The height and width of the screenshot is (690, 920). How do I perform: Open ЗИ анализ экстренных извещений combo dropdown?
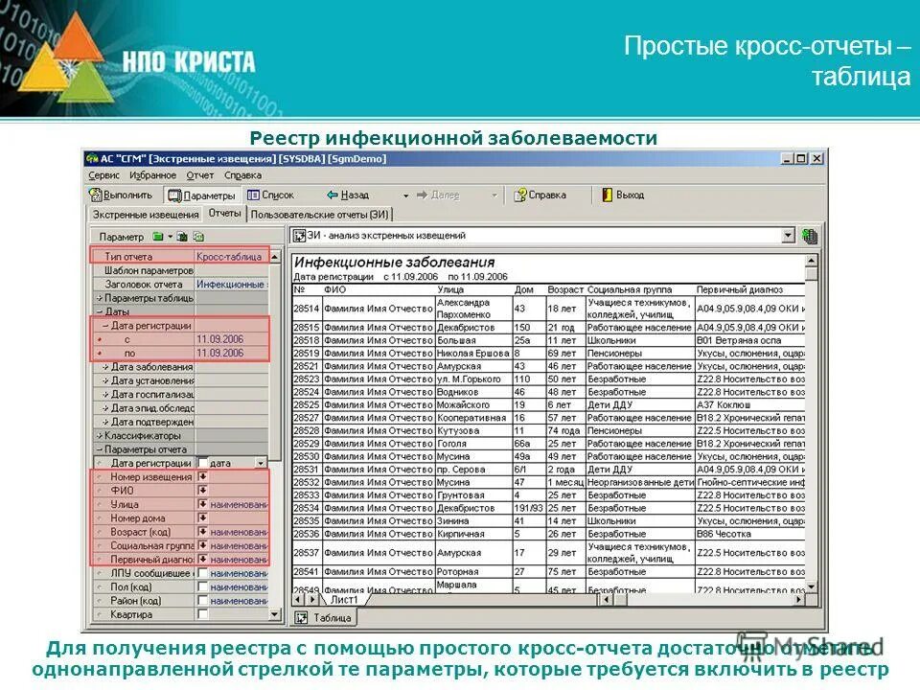(788, 236)
